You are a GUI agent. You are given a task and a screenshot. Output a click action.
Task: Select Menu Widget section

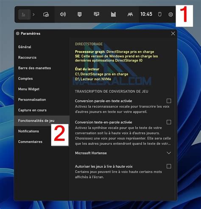coord(42,89)
